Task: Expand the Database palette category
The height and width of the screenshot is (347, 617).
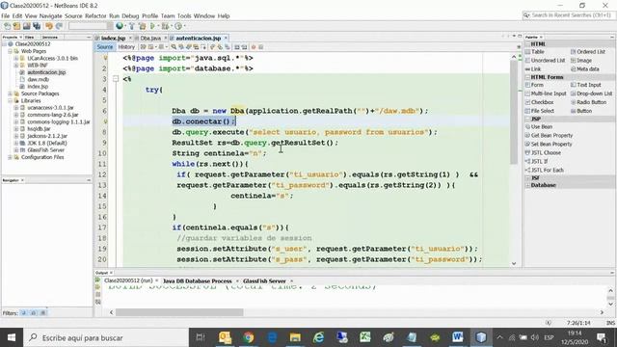Action: coord(527,185)
